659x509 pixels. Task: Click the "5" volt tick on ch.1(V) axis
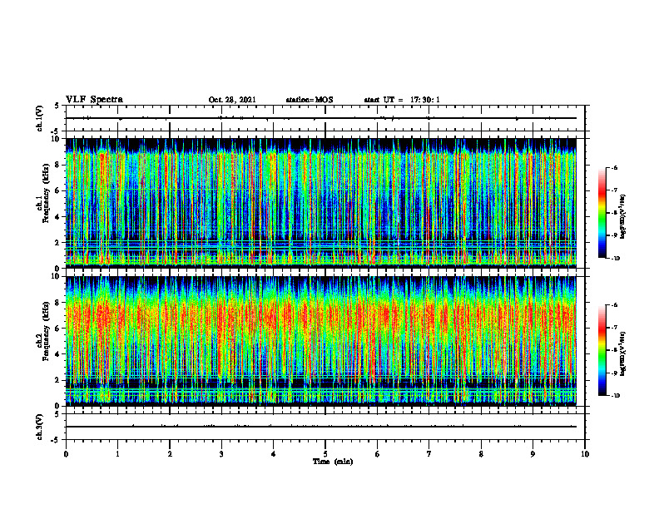click(x=57, y=106)
